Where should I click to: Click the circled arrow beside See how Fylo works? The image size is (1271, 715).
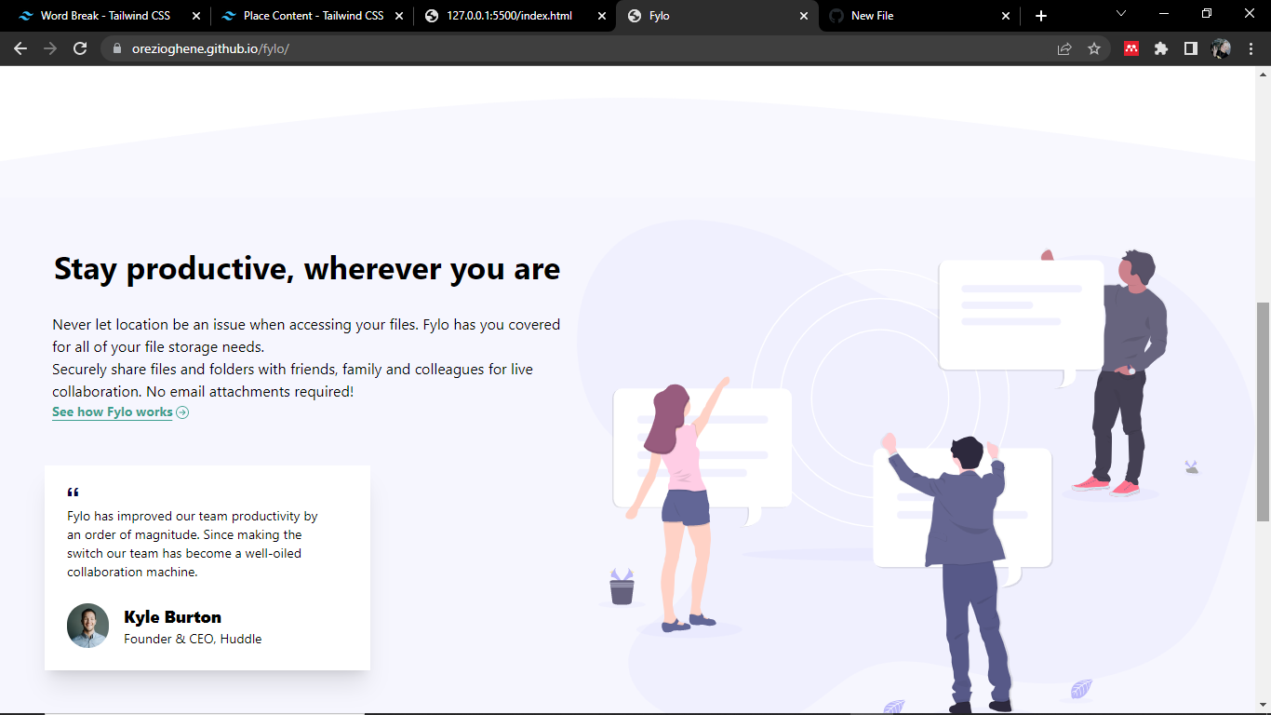pos(182,411)
